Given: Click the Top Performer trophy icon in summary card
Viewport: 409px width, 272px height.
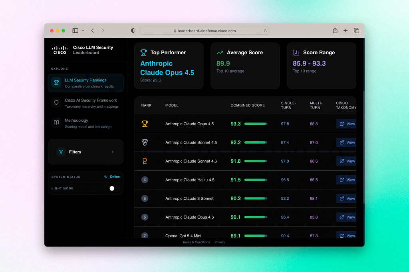Looking at the screenshot, I should pos(143,52).
